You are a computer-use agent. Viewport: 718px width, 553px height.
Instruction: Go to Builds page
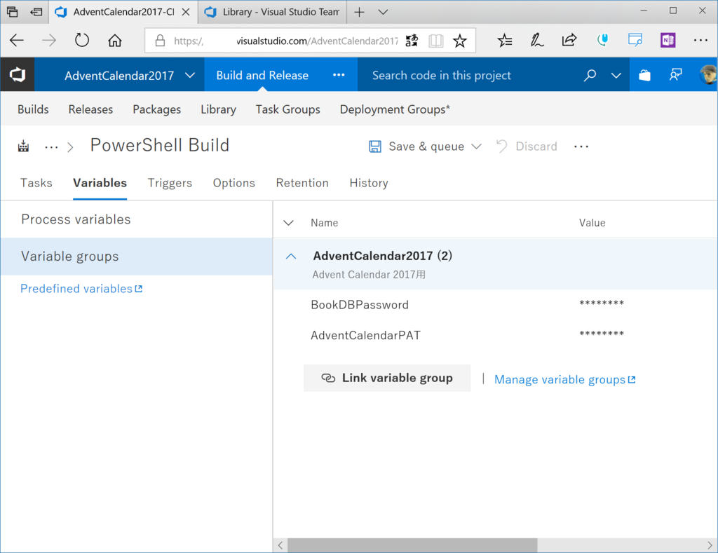coord(33,109)
